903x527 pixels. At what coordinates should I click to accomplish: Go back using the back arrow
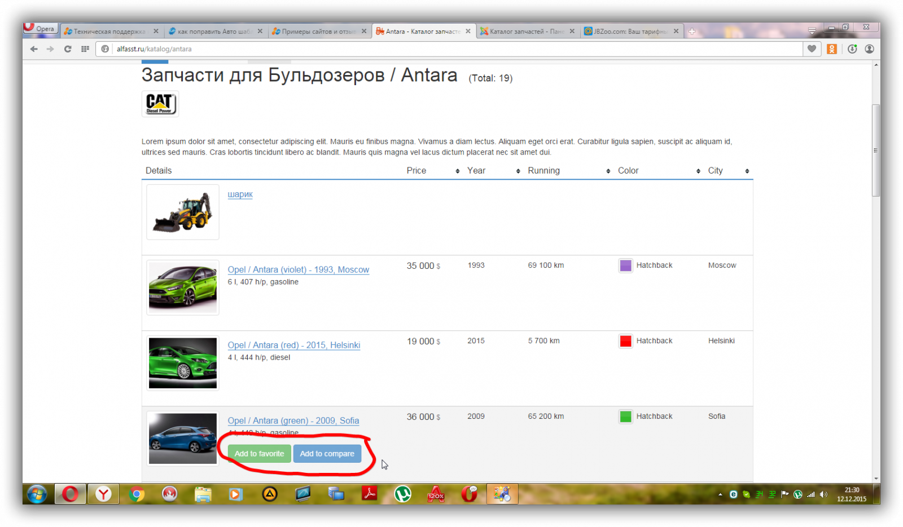point(34,49)
